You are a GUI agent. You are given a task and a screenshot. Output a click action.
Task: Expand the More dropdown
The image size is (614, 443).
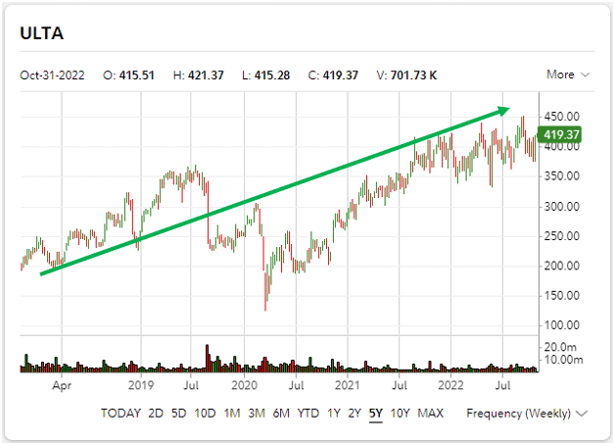(568, 74)
